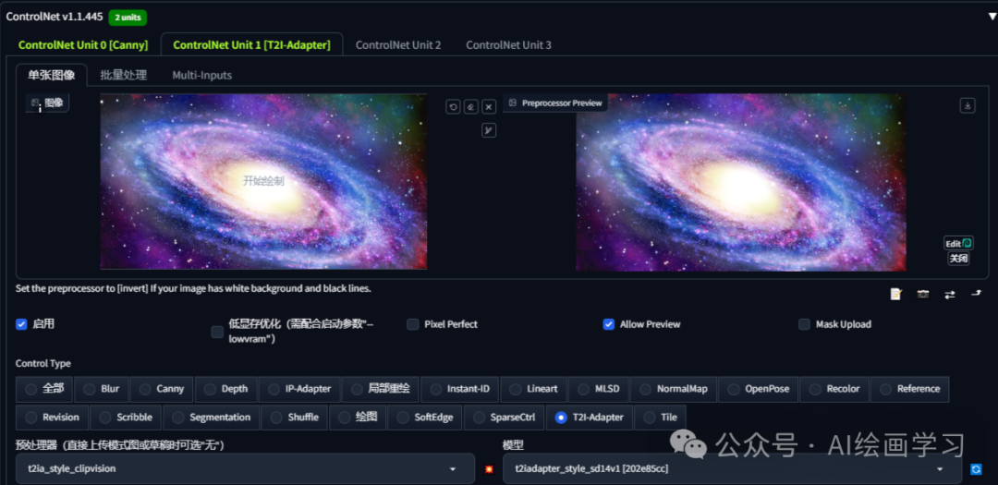The width and height of the screenshot is (998, 485).
Task: Open new canvas with the notepad icon
Action: click(896, 294)
